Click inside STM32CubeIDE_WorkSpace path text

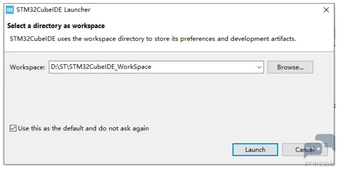[110, 67]
